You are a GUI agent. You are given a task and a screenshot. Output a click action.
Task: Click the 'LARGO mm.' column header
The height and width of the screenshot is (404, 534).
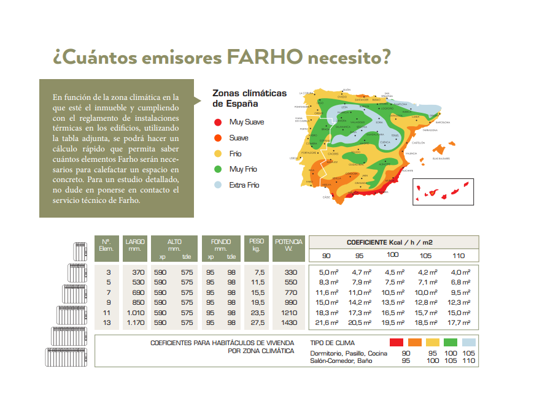(135, 248)
